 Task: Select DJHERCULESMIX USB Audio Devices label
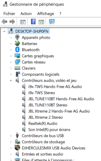tap(54, 148)
